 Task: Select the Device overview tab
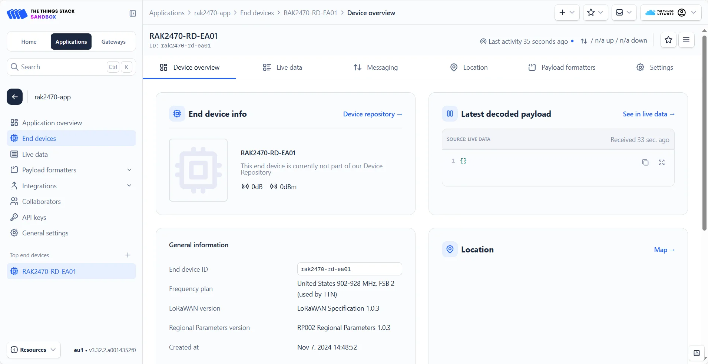point(189,67)
